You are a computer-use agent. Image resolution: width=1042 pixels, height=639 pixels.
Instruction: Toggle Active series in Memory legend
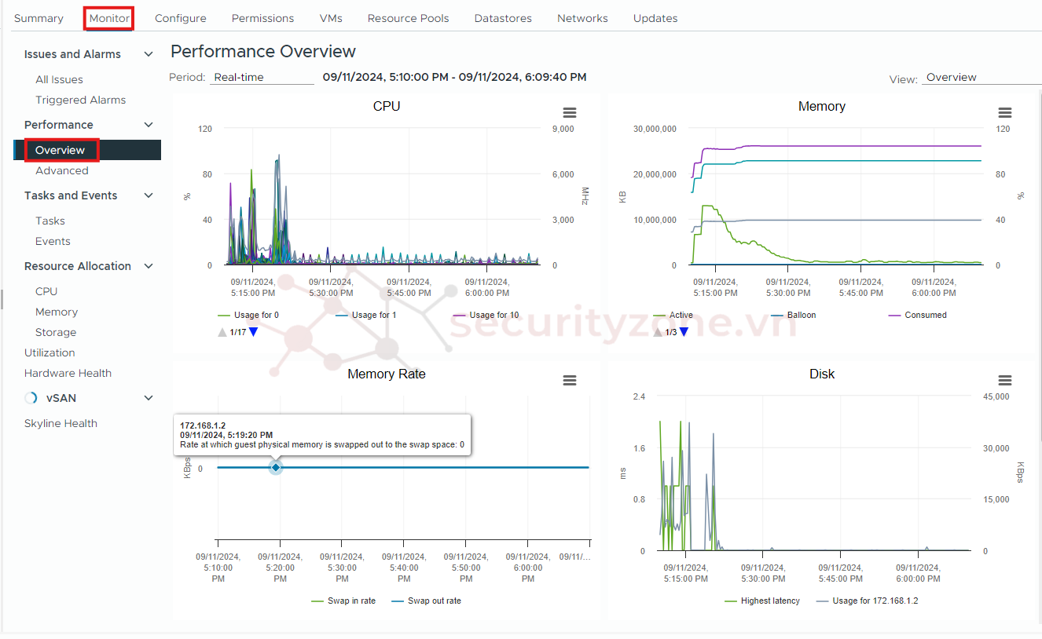[x=673, y=315]
